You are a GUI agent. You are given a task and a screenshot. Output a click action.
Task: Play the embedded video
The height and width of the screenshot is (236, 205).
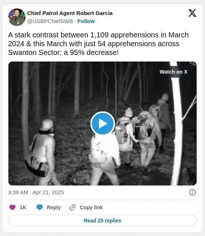tap(102, 123)
